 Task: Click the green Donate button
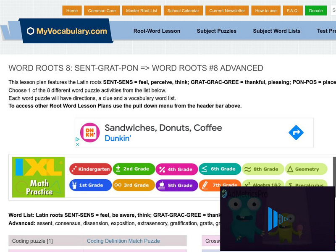316,10
